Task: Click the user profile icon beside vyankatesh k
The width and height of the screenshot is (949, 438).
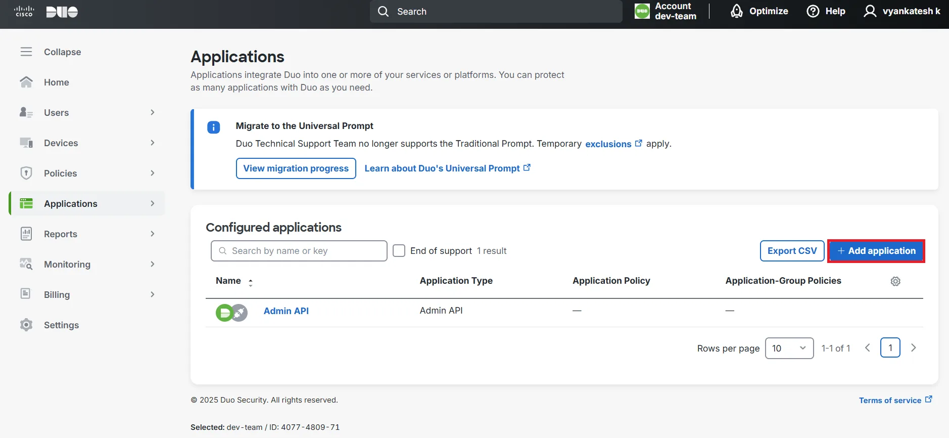Action: pos(870,11)
